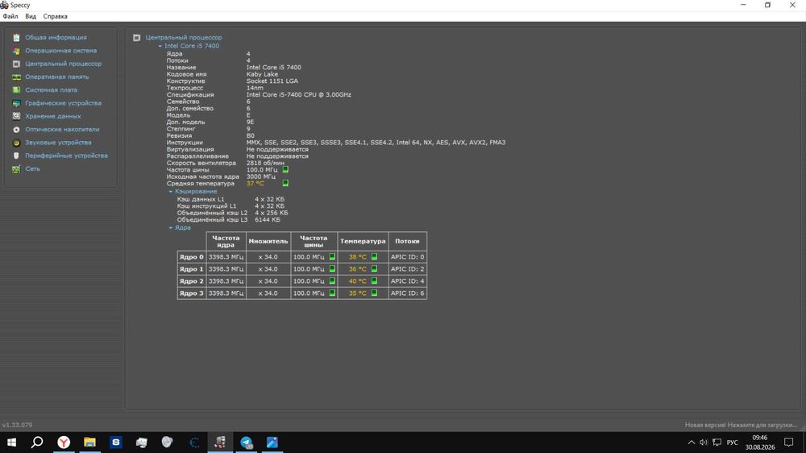This screenshot has height=453, width=806.
Task: Click the Потоки column header
Action: coord(407,241)
